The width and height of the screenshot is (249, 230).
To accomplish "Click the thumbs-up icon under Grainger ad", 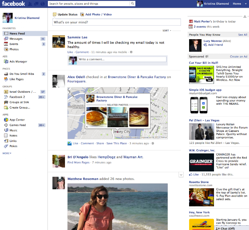I will point(191,175).
